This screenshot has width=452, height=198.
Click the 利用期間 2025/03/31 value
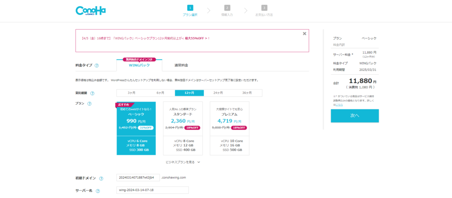(x=368, y=70)
